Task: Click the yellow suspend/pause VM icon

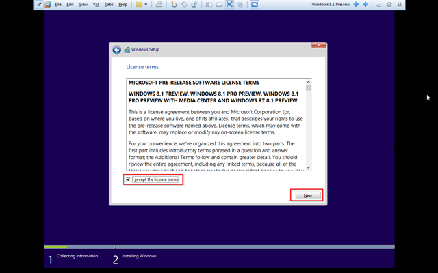Action: click(139, 5)
